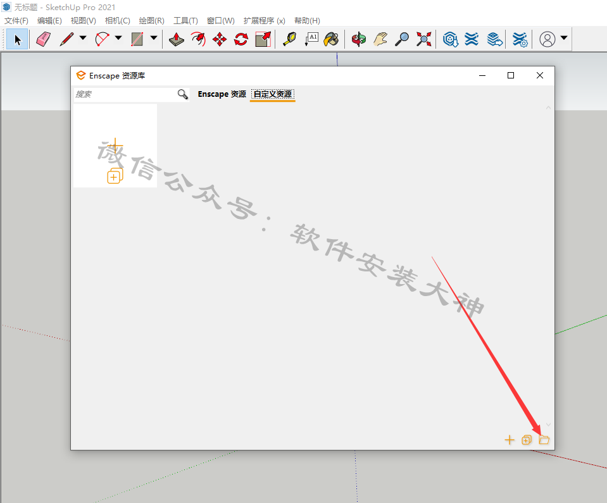Viewport: 607px width, 503px height.
Task: Open the 视图(V) menu
Action: [x=83, y=20]
